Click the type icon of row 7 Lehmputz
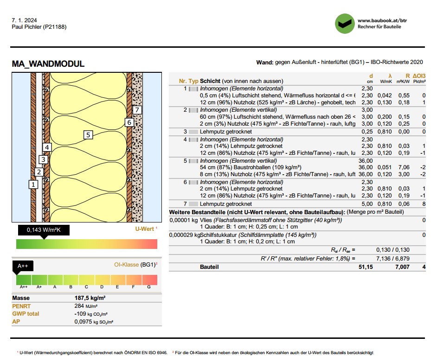The width and height of the screenshot is (437, 356). tap(194, 204)
